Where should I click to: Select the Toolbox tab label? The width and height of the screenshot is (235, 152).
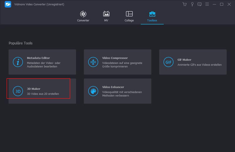pyautogui.click(x=152, y=20)
